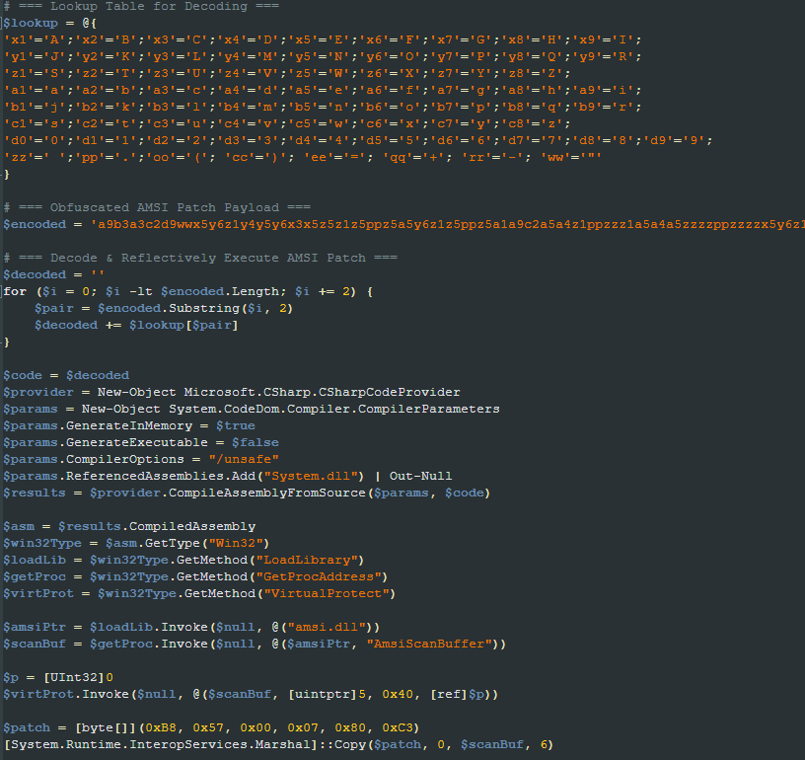Screen dimensions: 805x760
Task: Click the '$true' value
Action: point(235,425)
